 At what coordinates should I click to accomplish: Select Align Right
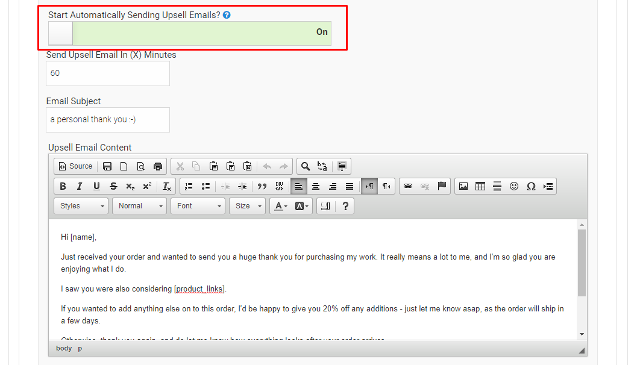point(332,186)
